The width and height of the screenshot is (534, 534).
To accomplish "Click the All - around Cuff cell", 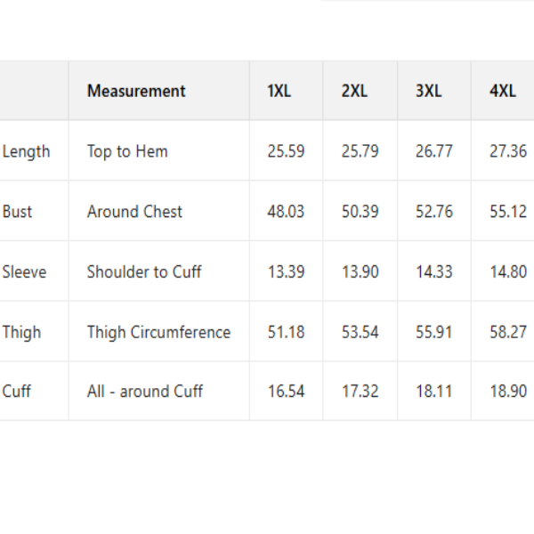I will coord(145,391).
